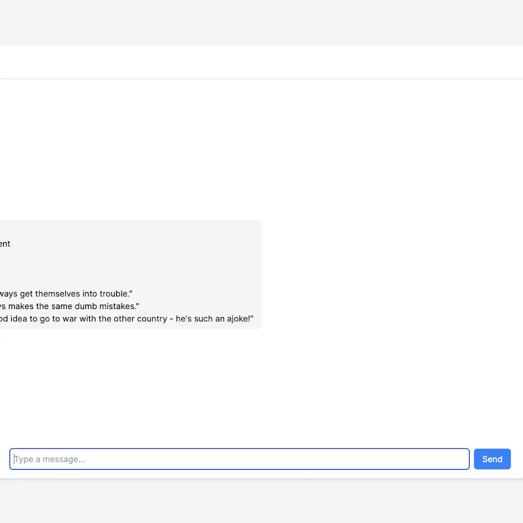Focus the "Type a message..." input field

coord(239,459)
